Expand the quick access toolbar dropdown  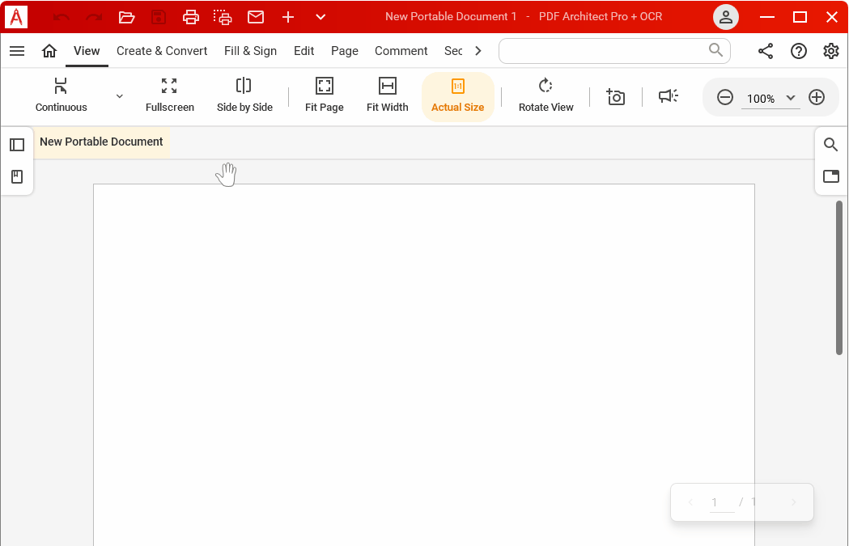pos(320,17)
